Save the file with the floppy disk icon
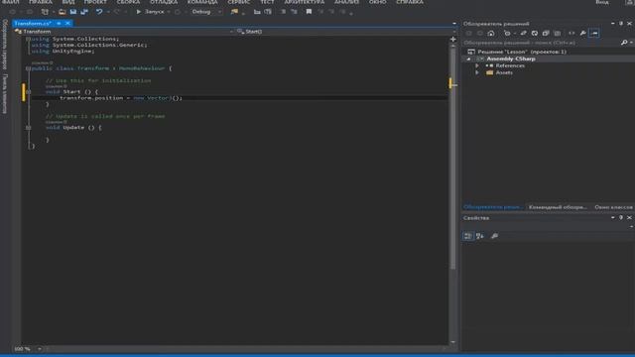This screenshot has width=635, height=357. [x=73, y=12]
